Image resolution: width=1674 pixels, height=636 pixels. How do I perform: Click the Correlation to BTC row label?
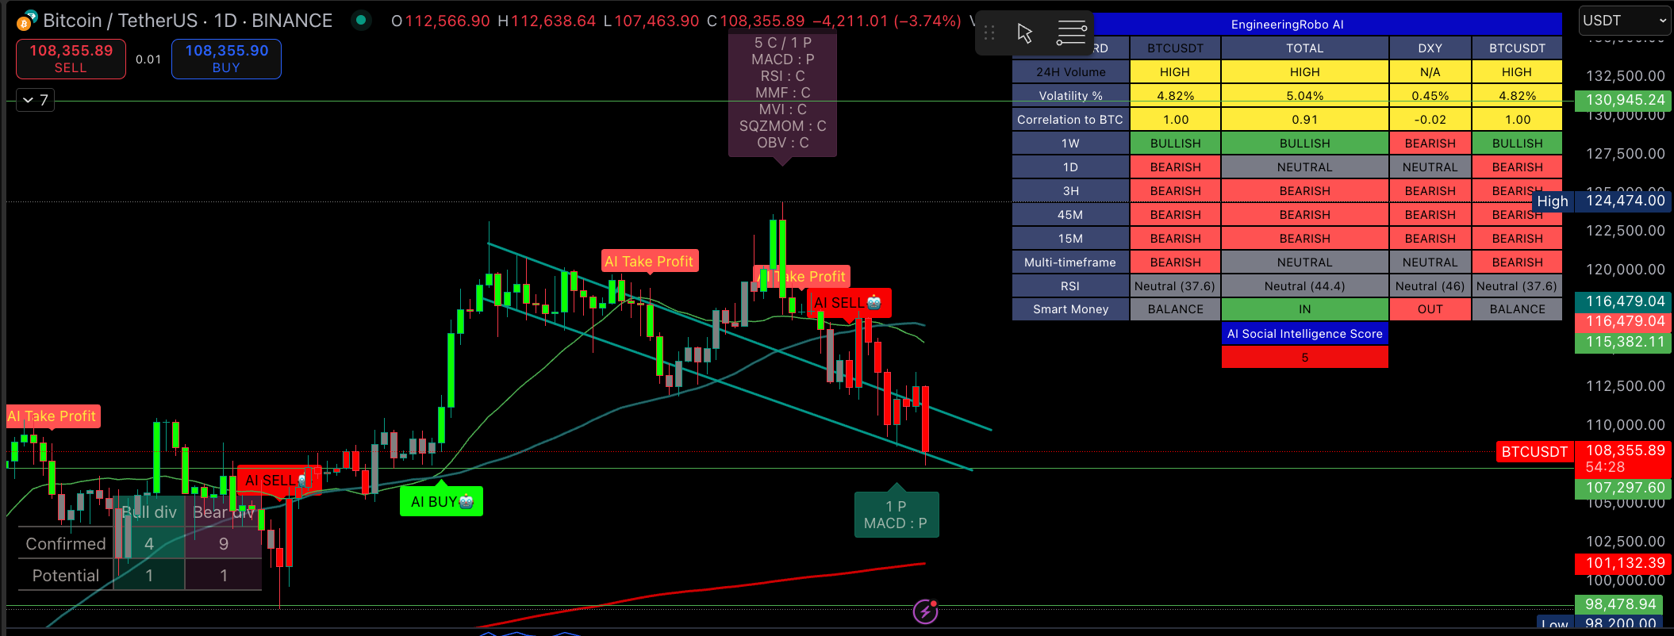point(1071,120)
